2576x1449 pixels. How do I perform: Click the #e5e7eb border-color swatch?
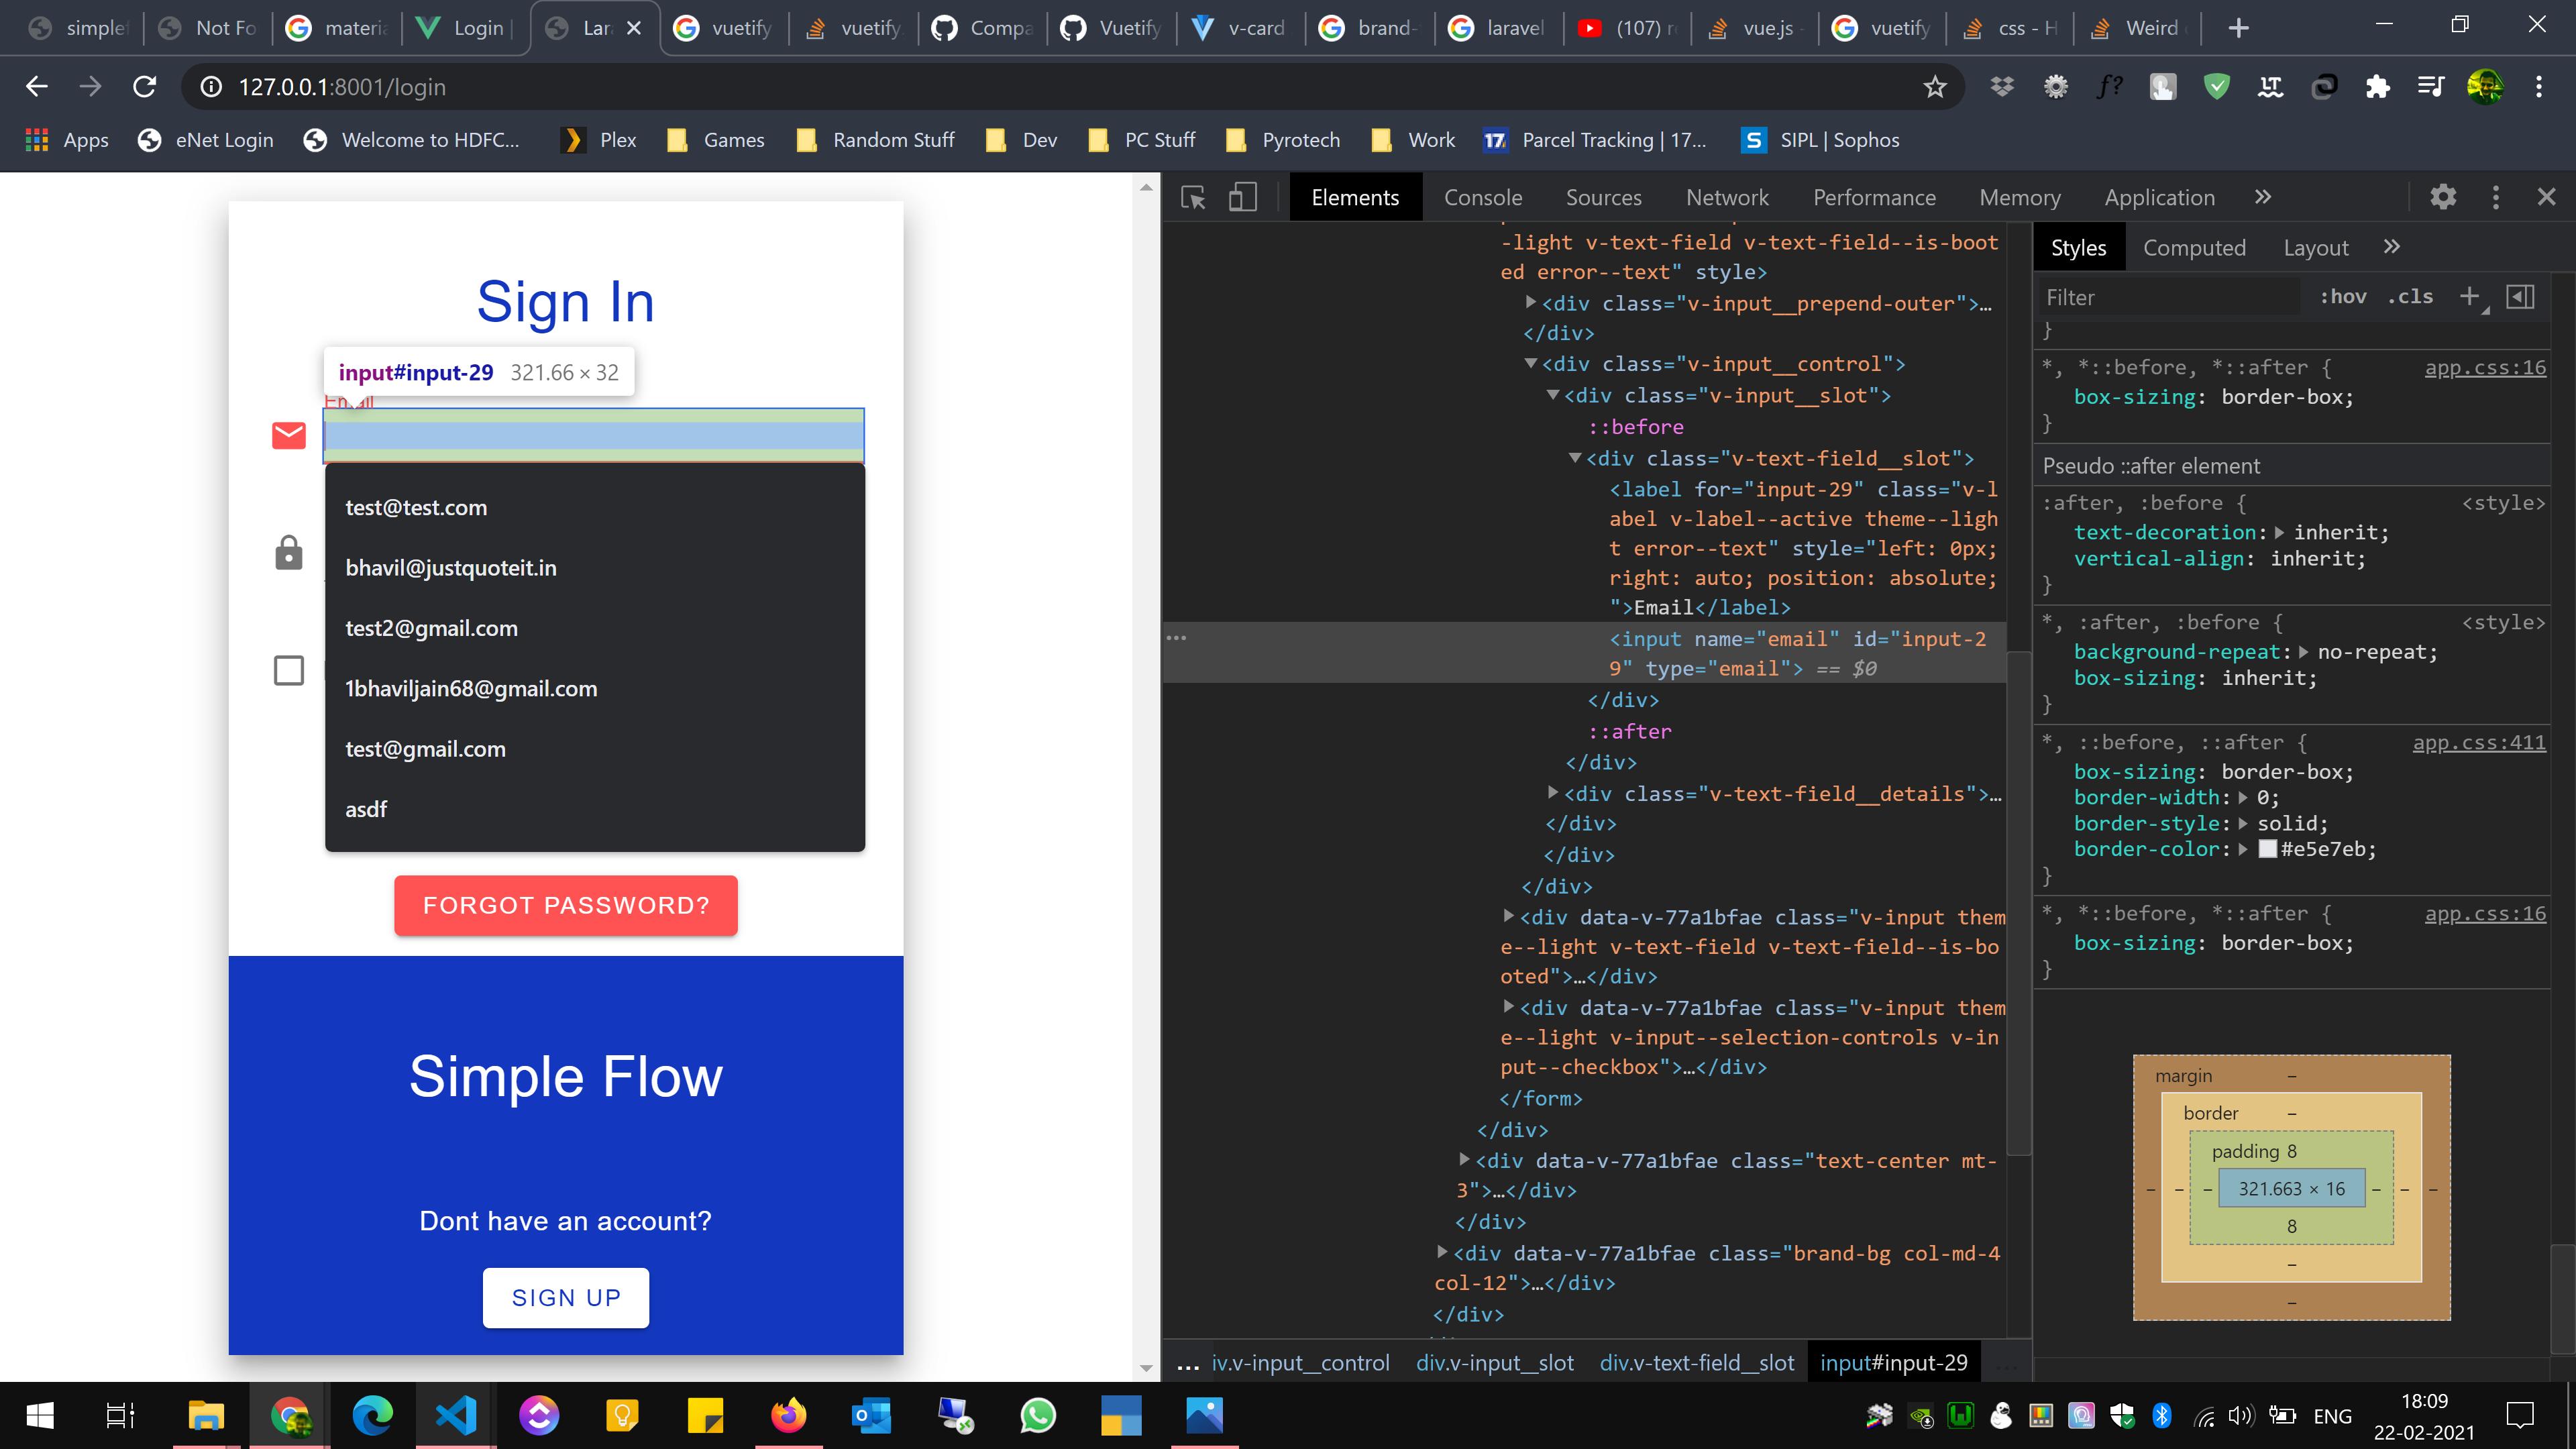[x=2268, y=849]
